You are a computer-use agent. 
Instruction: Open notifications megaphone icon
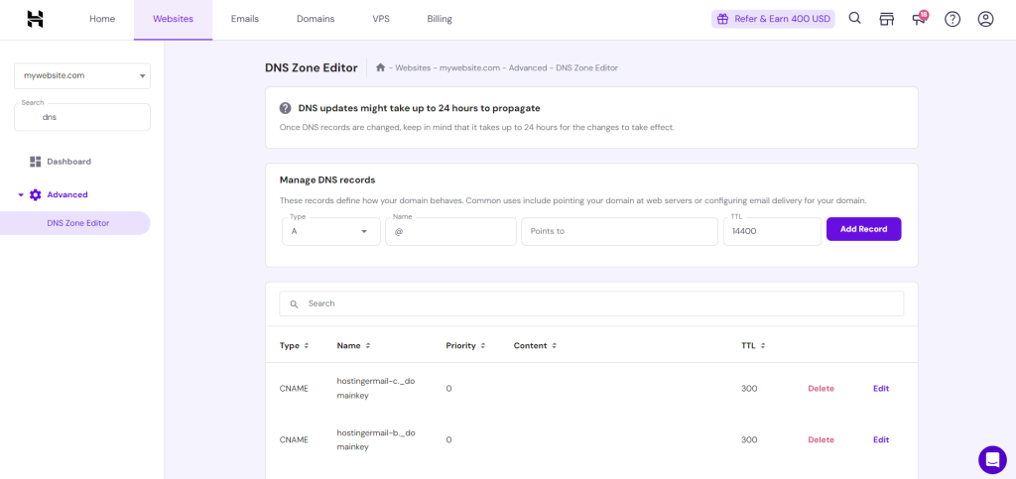[920, 19]
